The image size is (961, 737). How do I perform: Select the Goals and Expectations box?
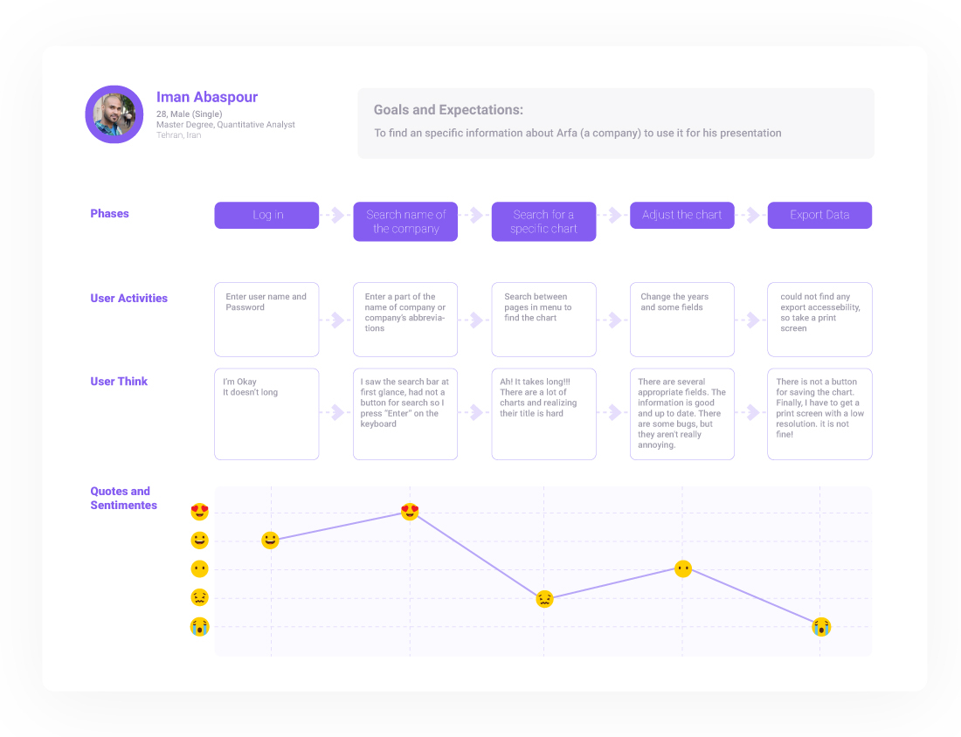click(616, 123)
